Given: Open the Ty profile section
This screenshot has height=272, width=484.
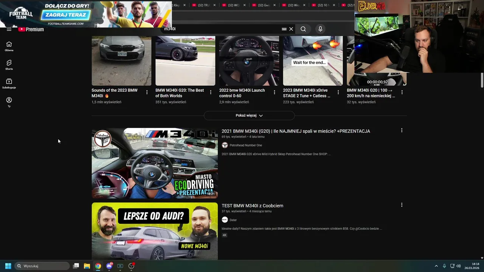Looking at the screenshot, I should click(9, 102).
